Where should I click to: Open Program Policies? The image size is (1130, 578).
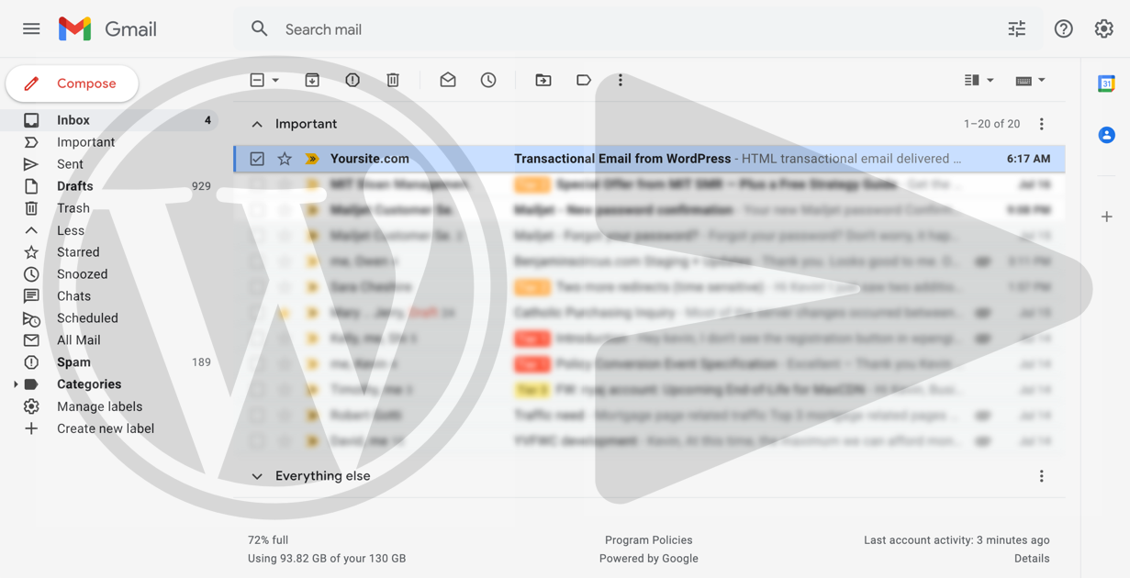click(648, 539)
